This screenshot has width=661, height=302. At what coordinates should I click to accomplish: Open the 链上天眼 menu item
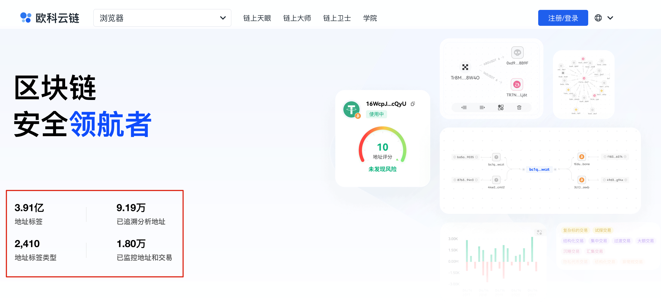(257, 18)
